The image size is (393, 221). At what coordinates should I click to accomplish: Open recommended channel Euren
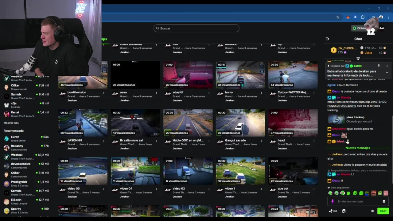click(x=26, y=138)
